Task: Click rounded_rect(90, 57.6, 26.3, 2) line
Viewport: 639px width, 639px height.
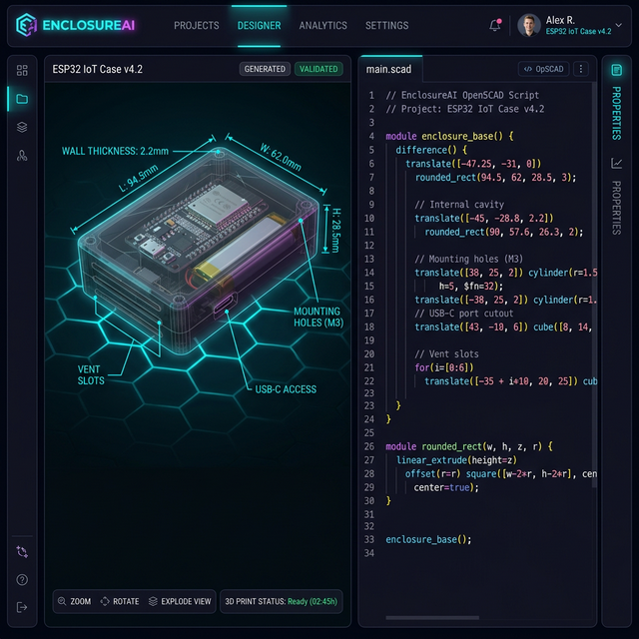Action: coord(503,232)
